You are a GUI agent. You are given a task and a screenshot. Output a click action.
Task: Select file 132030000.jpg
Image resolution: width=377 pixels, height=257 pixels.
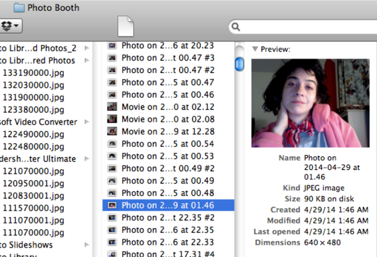point(33,85)
